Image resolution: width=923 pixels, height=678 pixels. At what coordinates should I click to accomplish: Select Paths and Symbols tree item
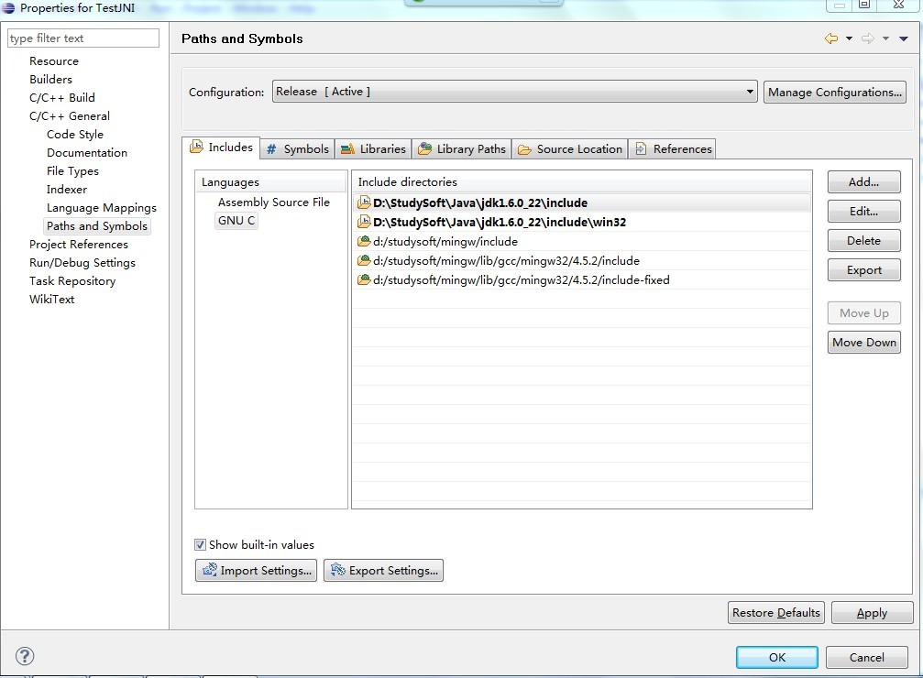coord(96,226)
